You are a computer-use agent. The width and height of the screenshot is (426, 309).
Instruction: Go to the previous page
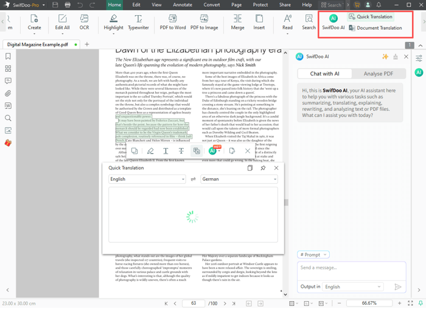[175, 304]
